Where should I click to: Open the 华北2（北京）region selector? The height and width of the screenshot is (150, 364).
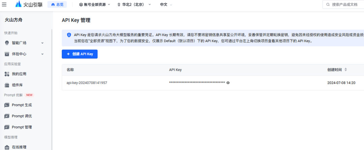point(134,4)
